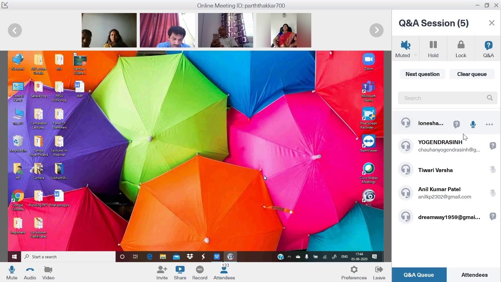The height and width of the screenshot is (282, 501).
Task: Start screen Share from toolbar
Action: (180, 270)
